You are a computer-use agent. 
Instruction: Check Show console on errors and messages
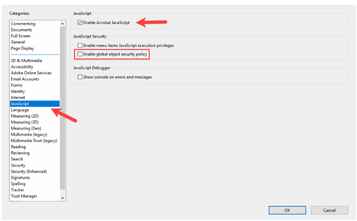coord(80,77)
